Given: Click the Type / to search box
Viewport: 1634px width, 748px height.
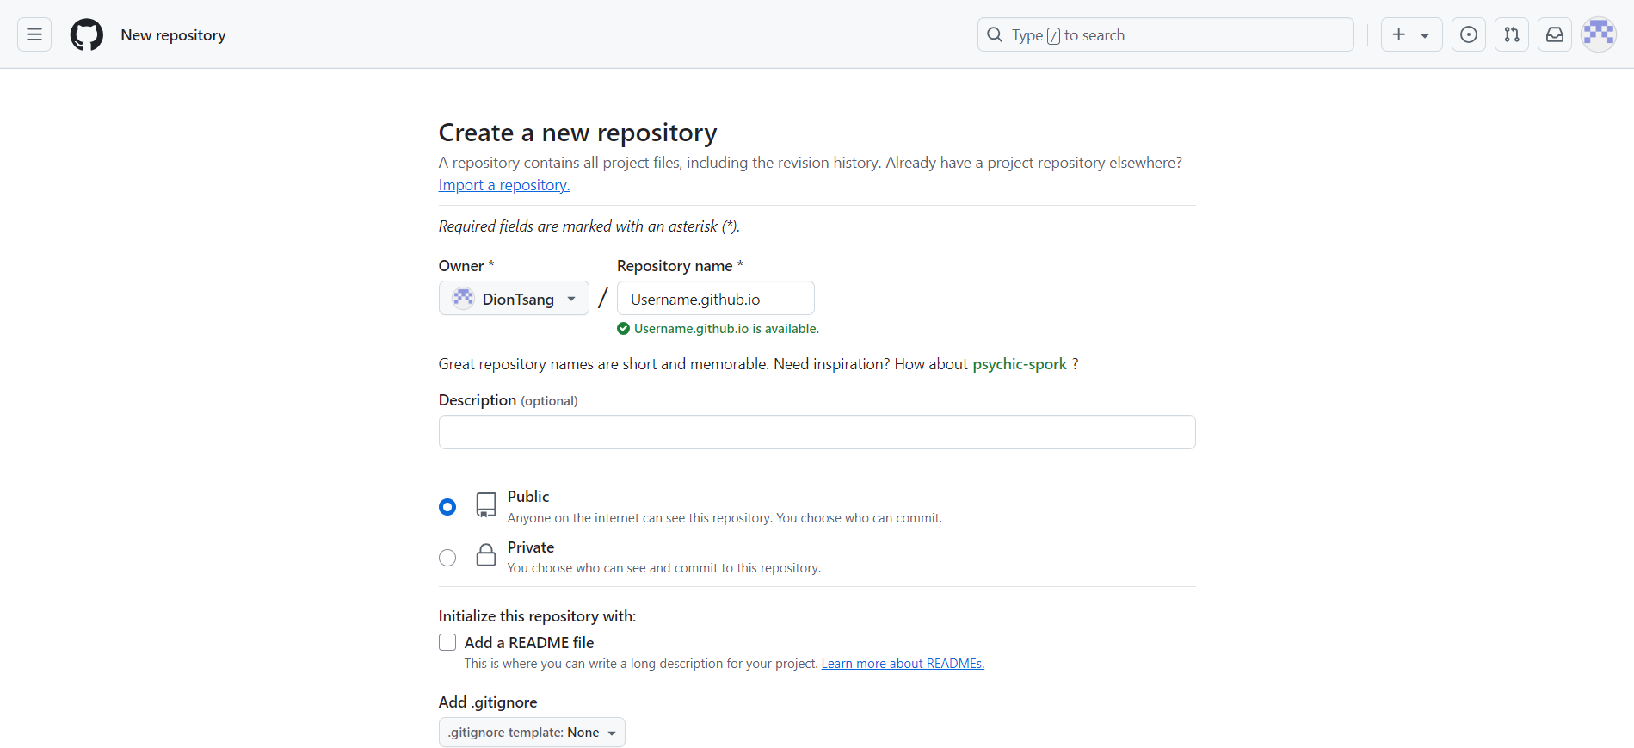Looking at the screenshot, I should click(x=1166, y=34).
